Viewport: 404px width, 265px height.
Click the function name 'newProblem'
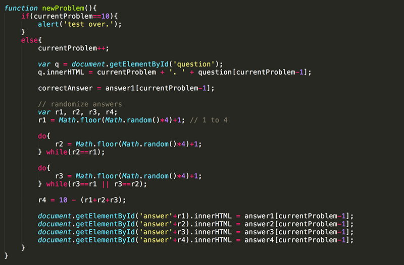63,8
